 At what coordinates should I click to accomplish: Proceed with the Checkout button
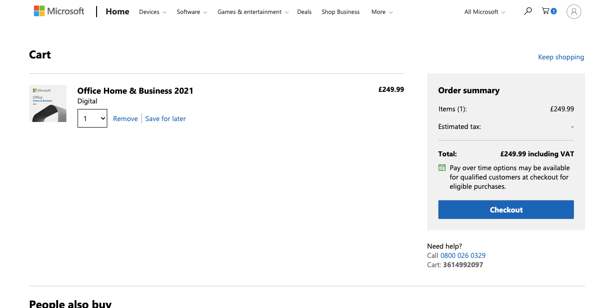506,210
